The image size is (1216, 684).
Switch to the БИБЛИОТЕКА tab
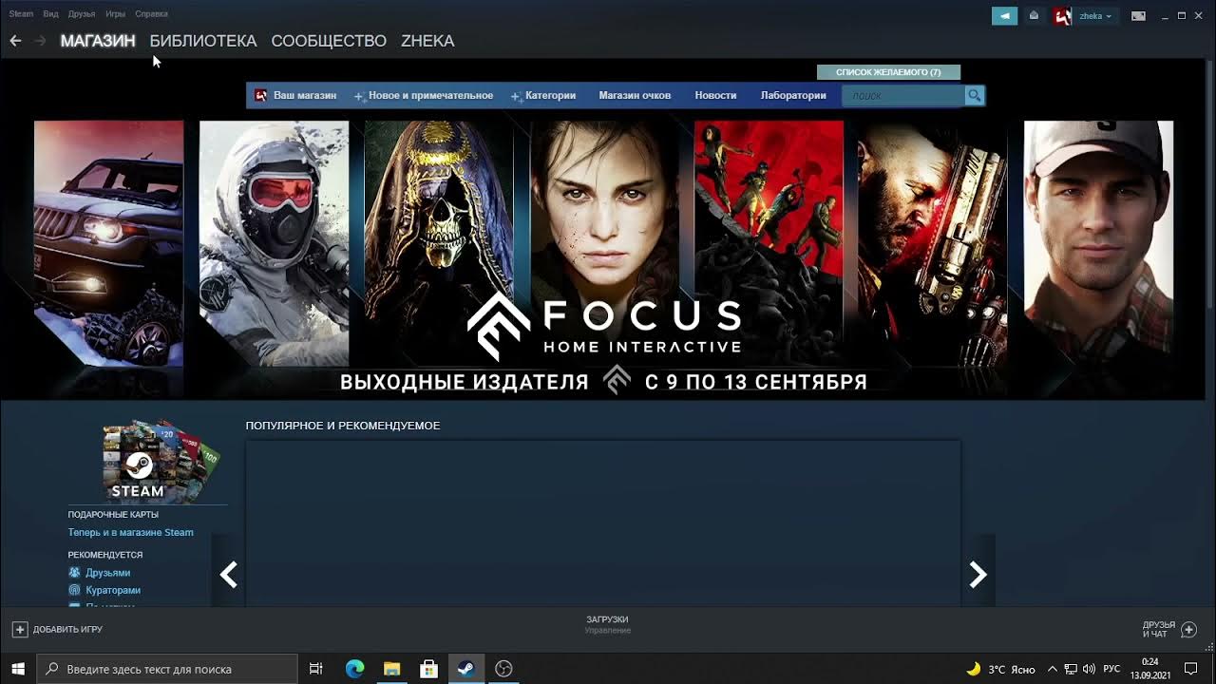[203, 41]
